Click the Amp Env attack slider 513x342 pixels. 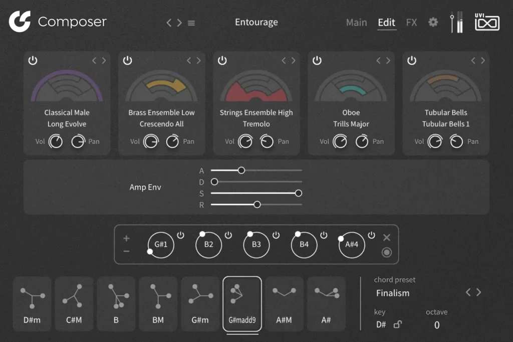pyautogui.click(x=256, y=170)
